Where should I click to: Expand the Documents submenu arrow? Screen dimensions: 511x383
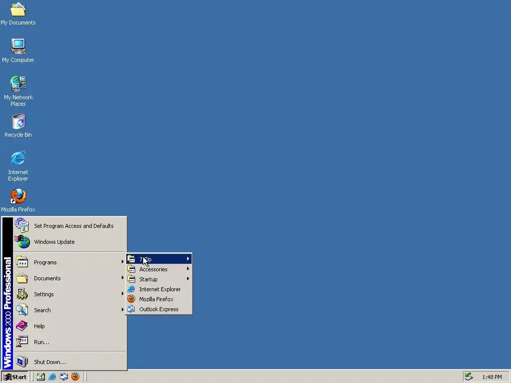tap(123, 277)
